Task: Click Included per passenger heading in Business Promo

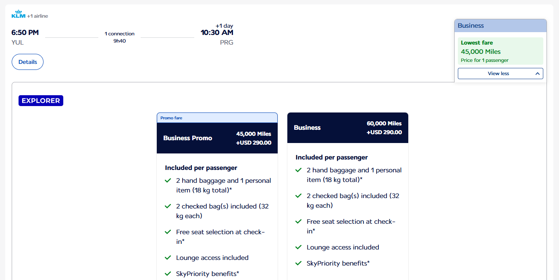Action: coord(201,168)
